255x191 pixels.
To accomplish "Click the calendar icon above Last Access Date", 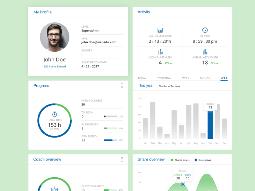I will click(160, 30).
